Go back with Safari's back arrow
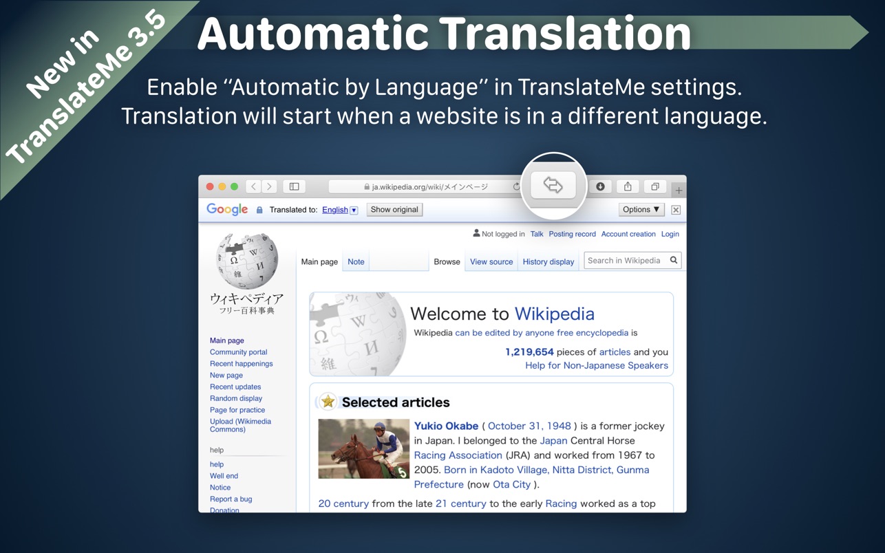 coord(254,186)
